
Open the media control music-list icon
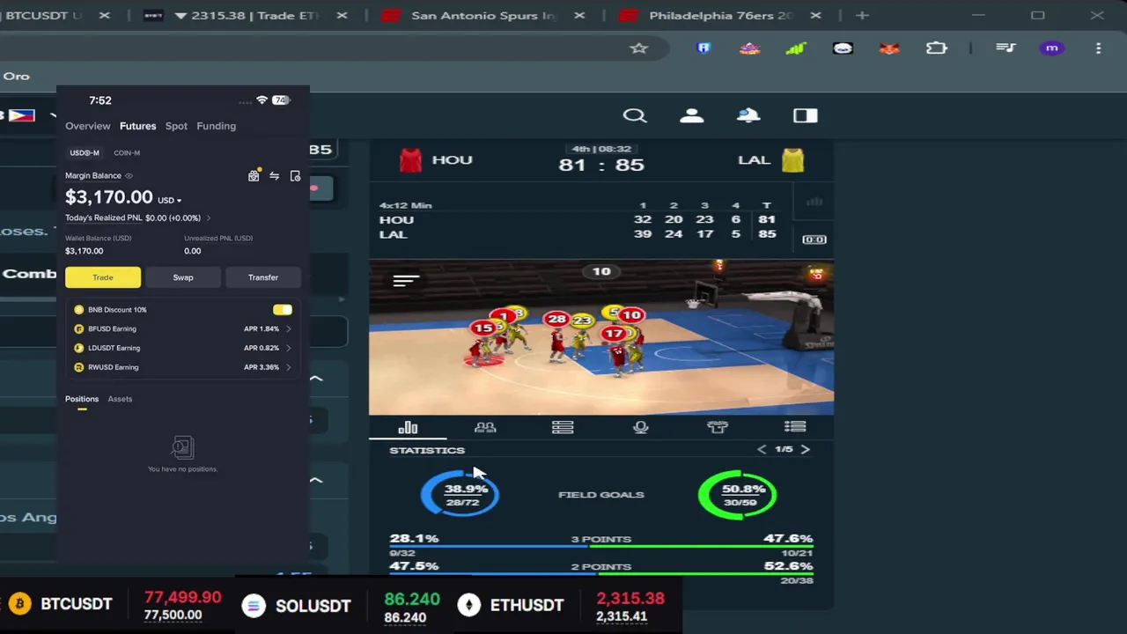[1005, 48]
